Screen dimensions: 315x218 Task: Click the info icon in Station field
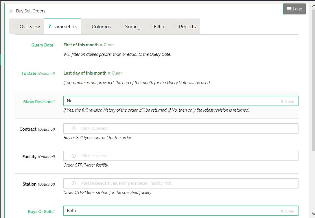[x=73, y=183]
